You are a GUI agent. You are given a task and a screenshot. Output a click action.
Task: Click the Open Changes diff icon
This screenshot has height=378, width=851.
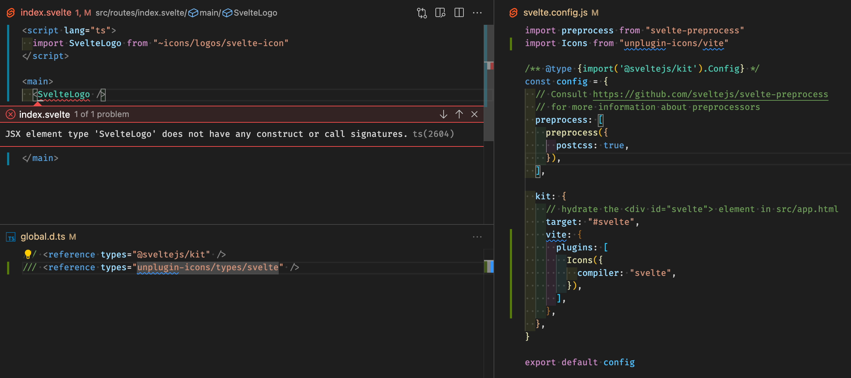421,13
